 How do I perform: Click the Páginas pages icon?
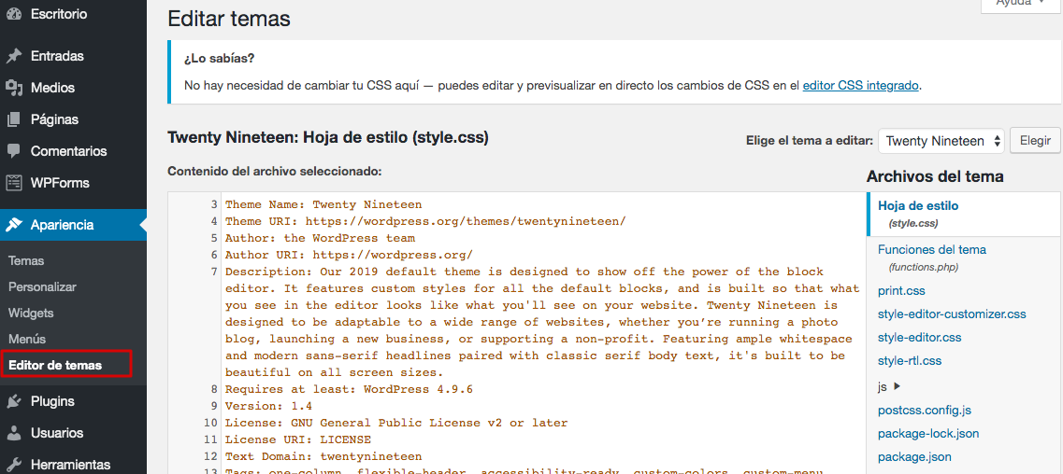coord(14,119)
